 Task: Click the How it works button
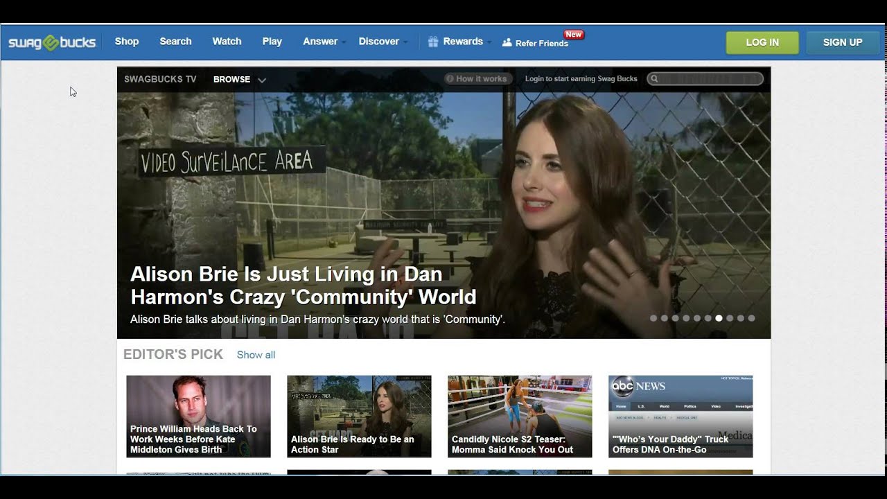tap(478, 79)
